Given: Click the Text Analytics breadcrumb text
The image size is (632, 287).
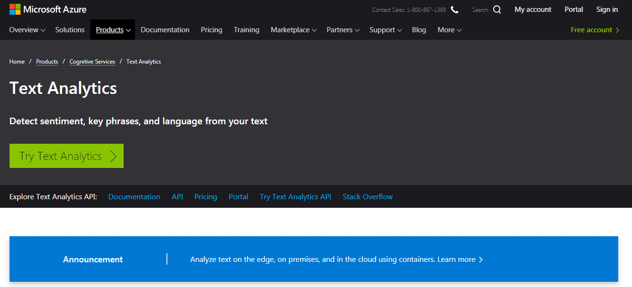Looking at the screenshot, I should 144,62.
